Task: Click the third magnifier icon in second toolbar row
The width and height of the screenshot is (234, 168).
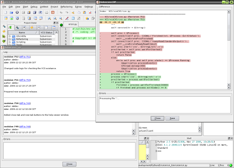Action: pyautogui.click(x=61, y=19)
